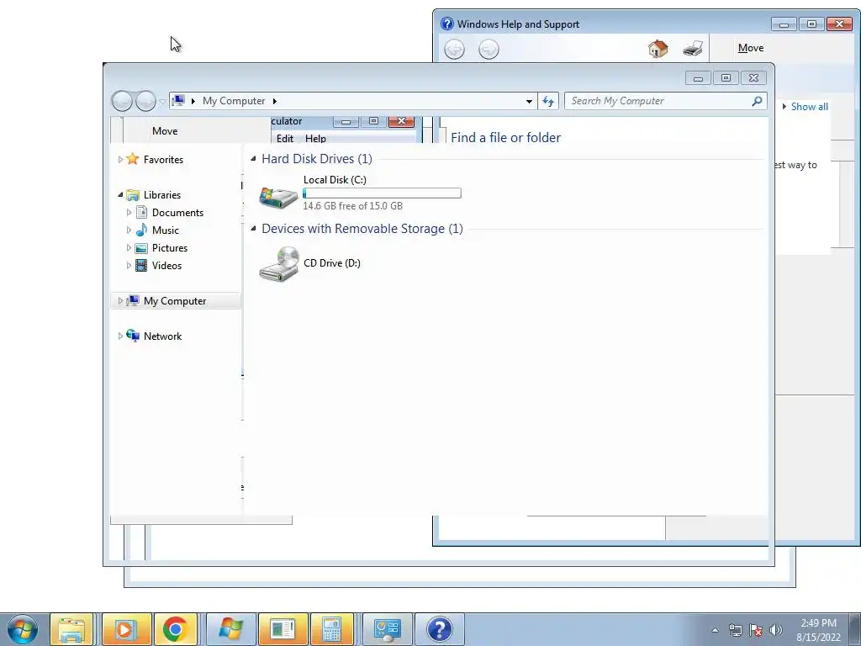Open Google Chrome from the taskbar
This screenshot has width=861, height=646.
point(175,629)
